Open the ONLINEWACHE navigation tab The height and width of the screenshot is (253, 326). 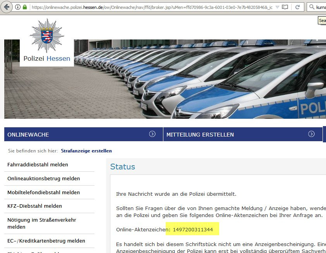[x=28, y=135]
